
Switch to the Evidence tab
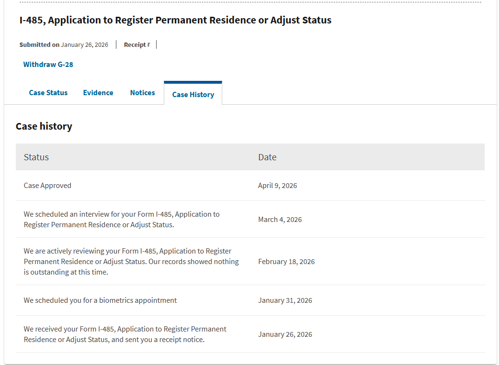98,93
